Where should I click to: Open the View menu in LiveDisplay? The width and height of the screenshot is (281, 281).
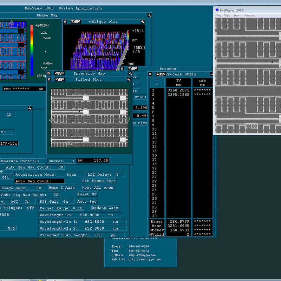(x=227, y=15)
